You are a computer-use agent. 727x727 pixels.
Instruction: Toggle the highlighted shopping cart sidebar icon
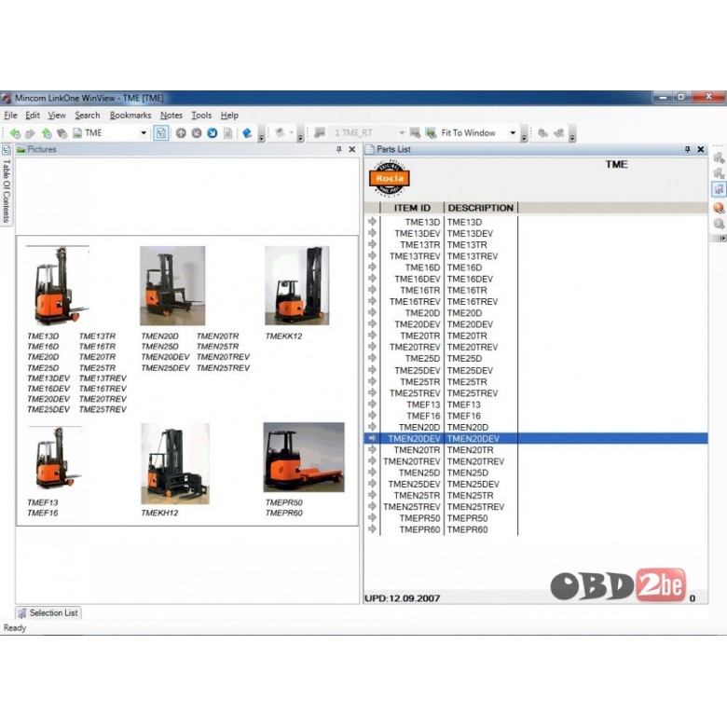719,189
